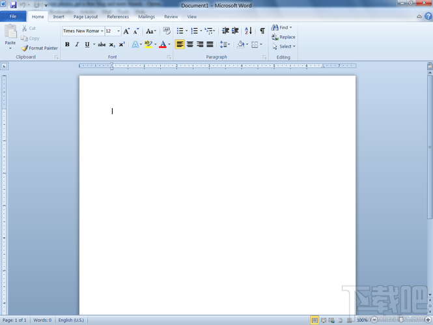The height and width of the screenshot is (325, 433).
Task: Click the tab selector at ruler corner
Action: (x=4, y=66)
